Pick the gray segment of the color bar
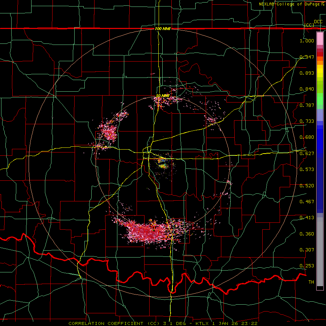Image resolution: width=326 pixels, height=326 pixels. point(320,252)
